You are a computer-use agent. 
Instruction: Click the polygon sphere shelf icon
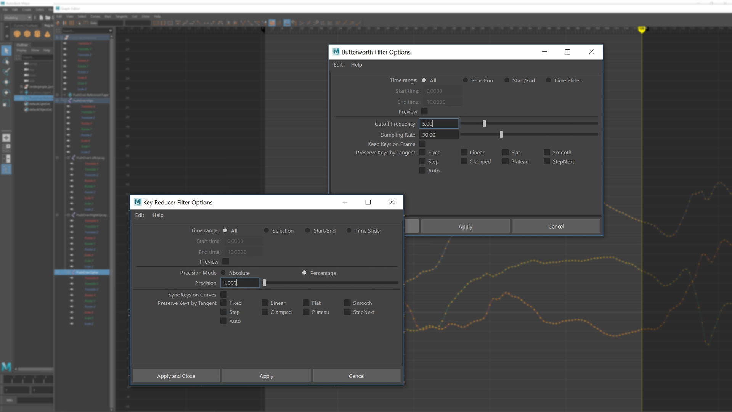click(x=17, y=34)
